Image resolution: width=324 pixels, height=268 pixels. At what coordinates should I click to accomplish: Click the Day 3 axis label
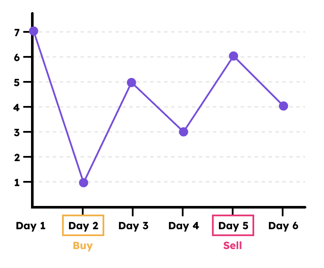(x=133, y=226)
